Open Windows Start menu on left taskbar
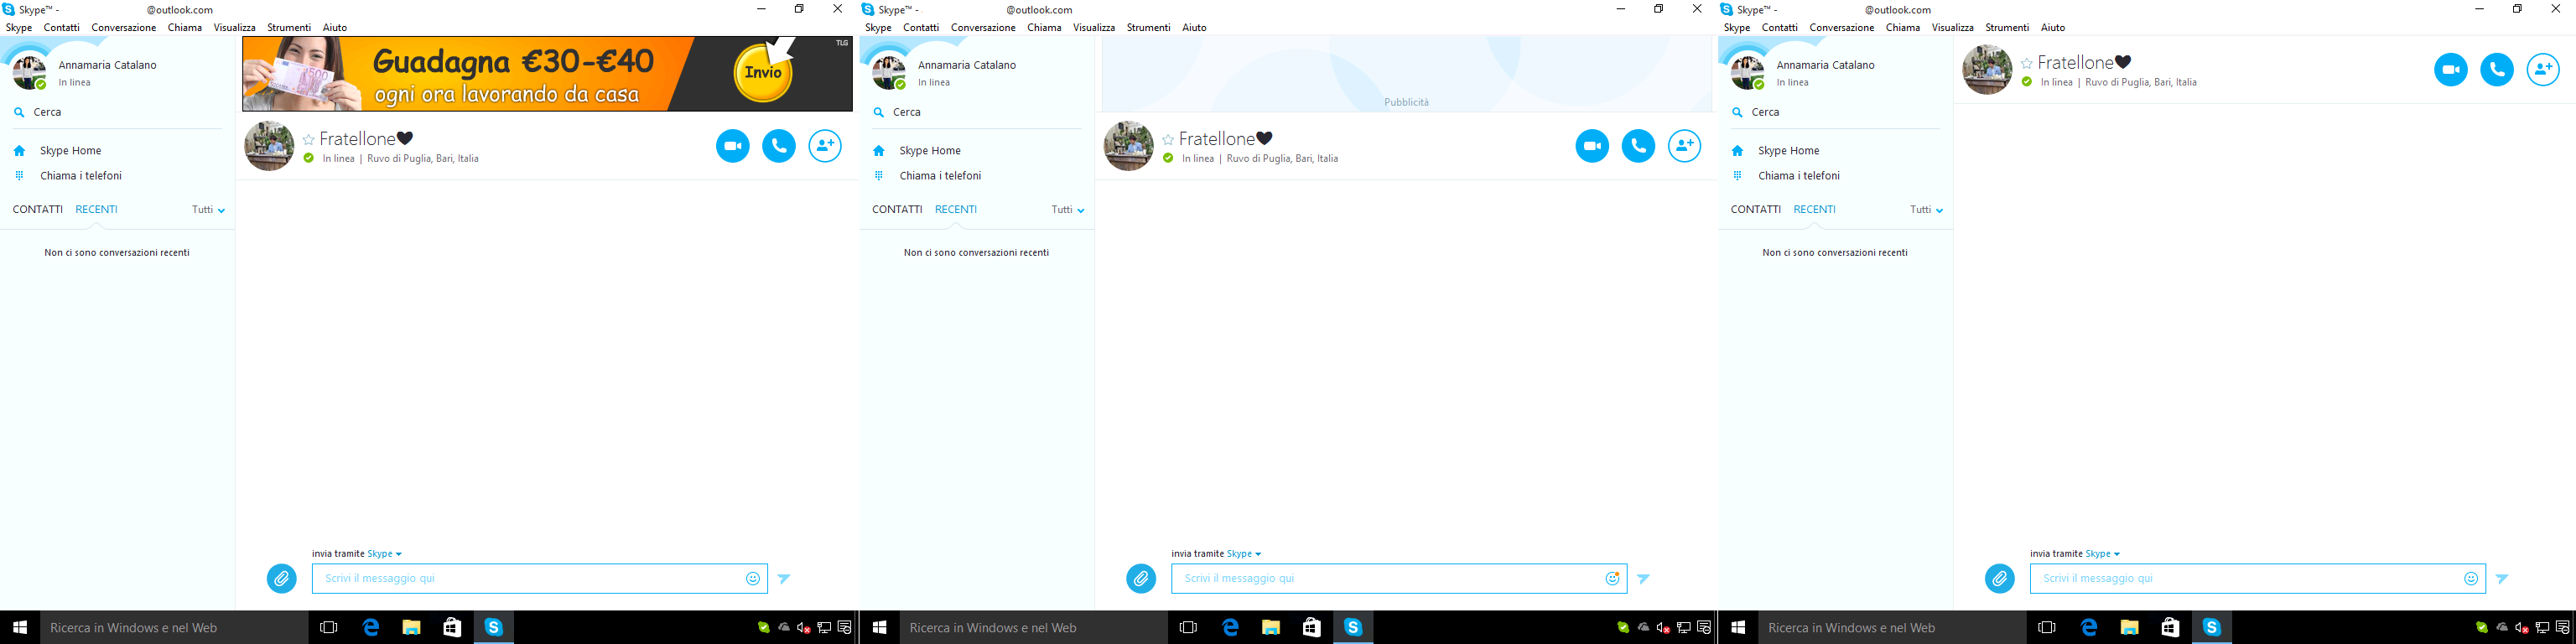 coord(19,627)
